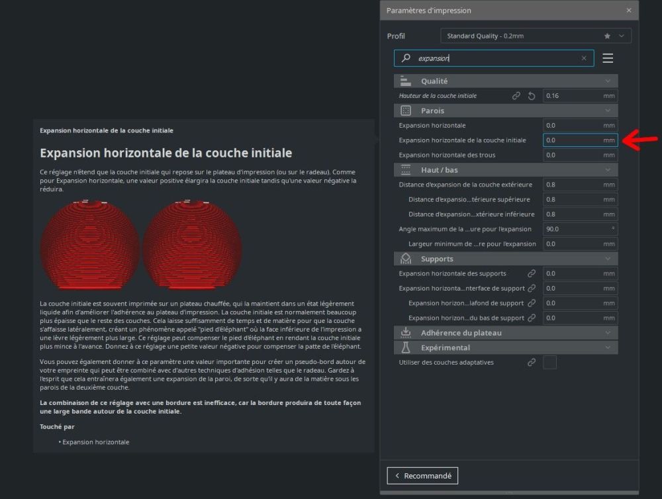Click the hamburger settings visibility menu icon
The width and height of the screenshot is (662, 499).
point(608,58)
